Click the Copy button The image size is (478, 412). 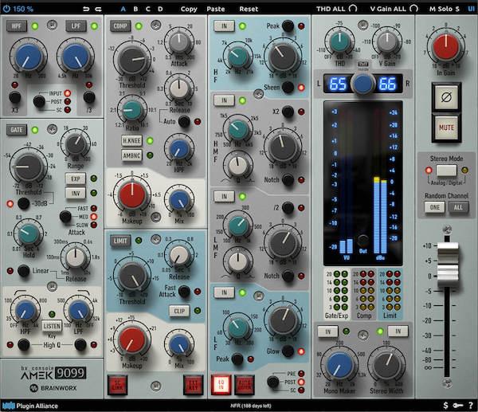189,9
